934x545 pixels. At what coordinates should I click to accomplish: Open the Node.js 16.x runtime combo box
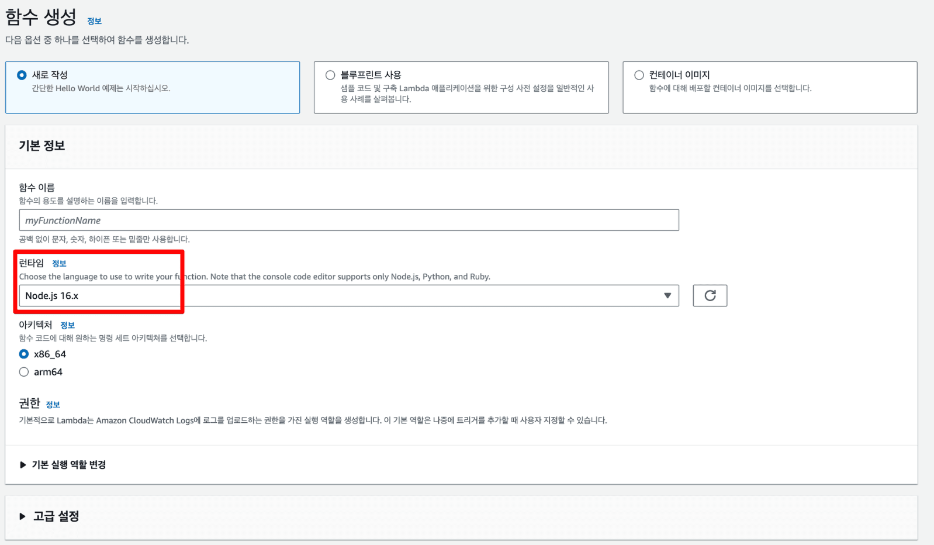348,296
